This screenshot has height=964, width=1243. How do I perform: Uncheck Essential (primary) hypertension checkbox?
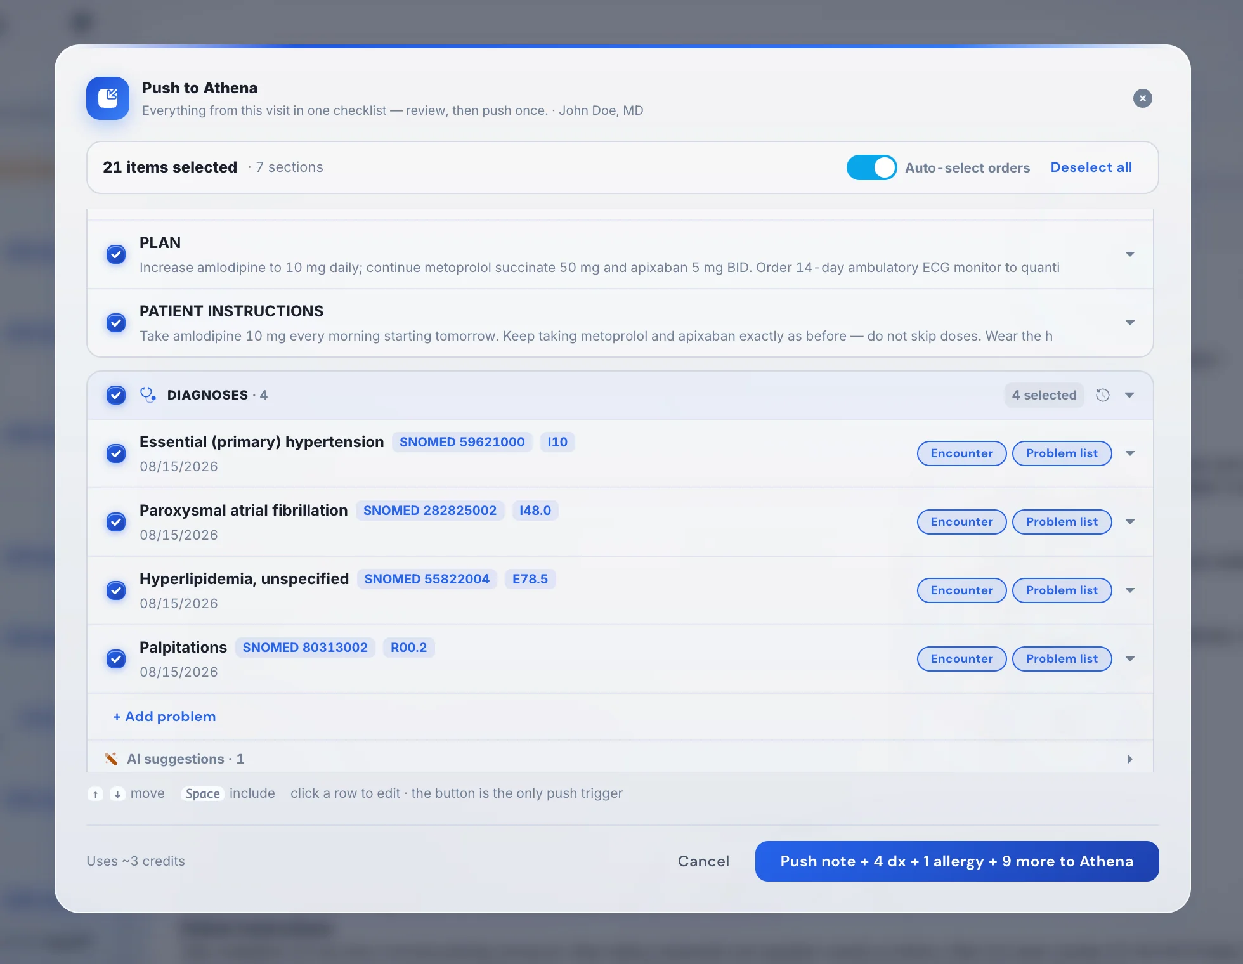click(x=115, y=453)
